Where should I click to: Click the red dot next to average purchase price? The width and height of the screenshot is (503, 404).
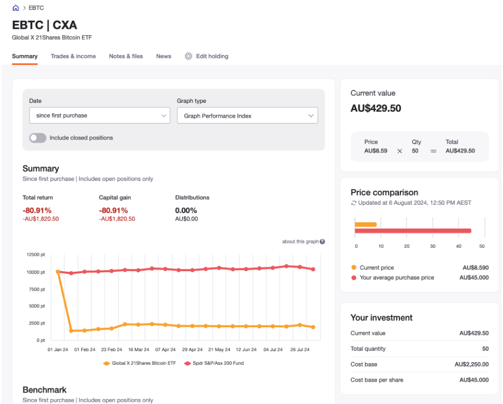[x=354, y=278]
